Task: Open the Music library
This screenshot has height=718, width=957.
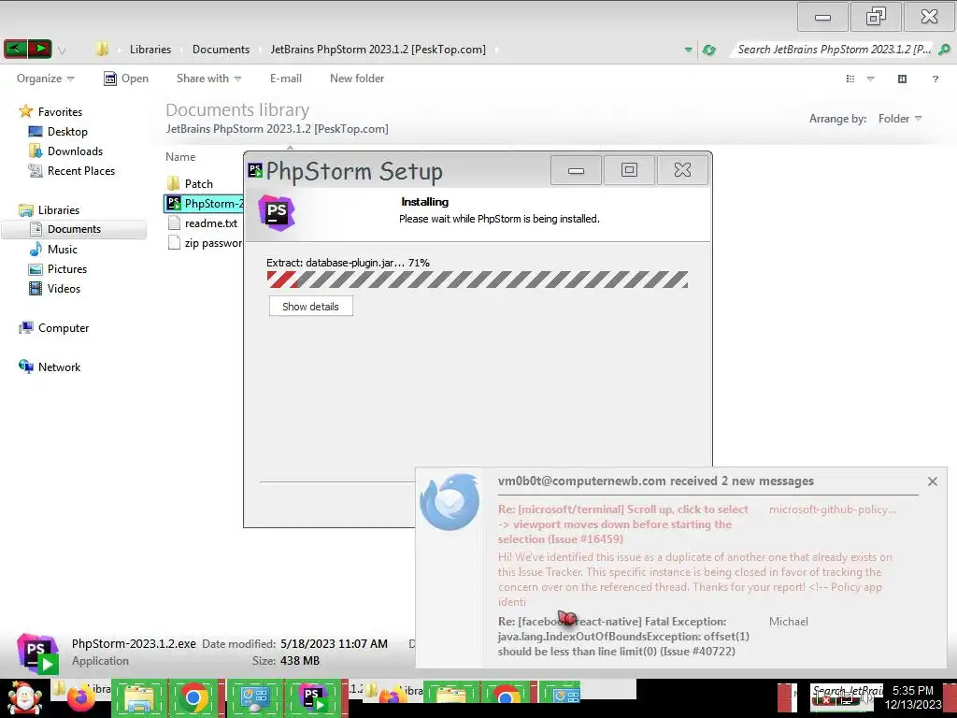Action: 53,249
